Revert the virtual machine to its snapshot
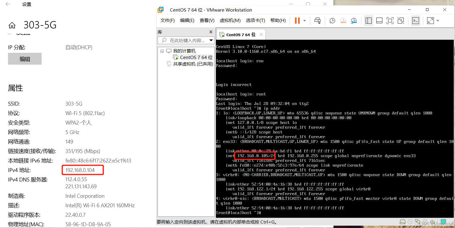 click(343, 20)
